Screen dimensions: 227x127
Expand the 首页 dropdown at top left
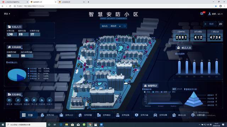click(x=7, y=14)
